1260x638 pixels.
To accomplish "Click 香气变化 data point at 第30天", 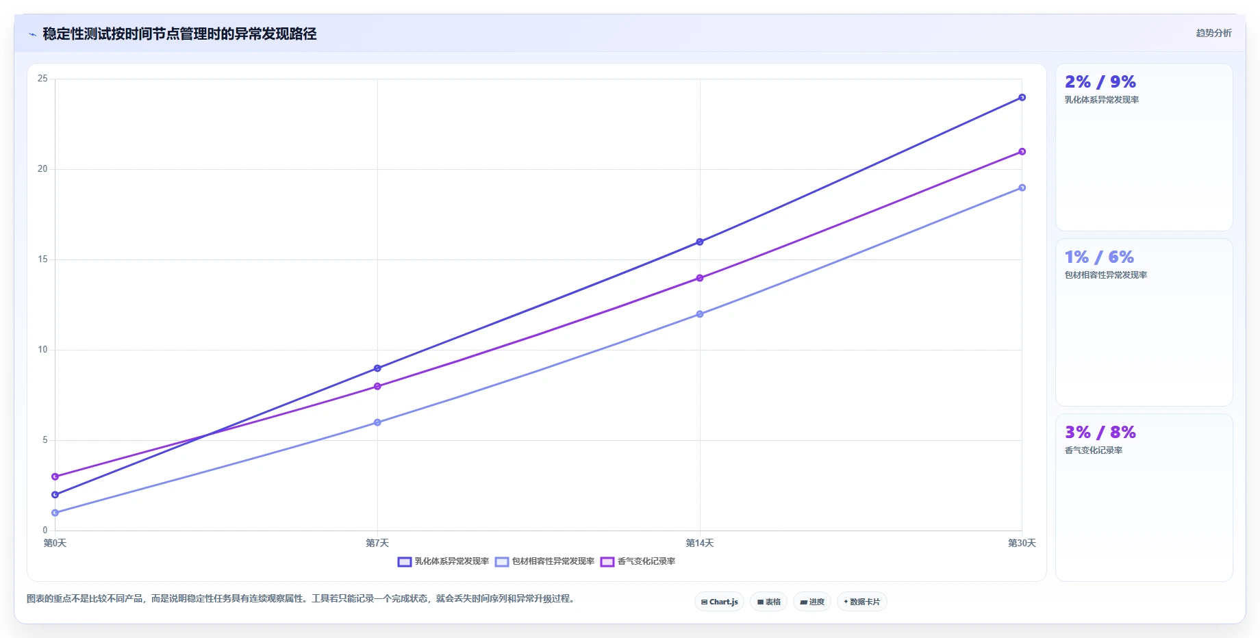I will [x=1022, y=151].
